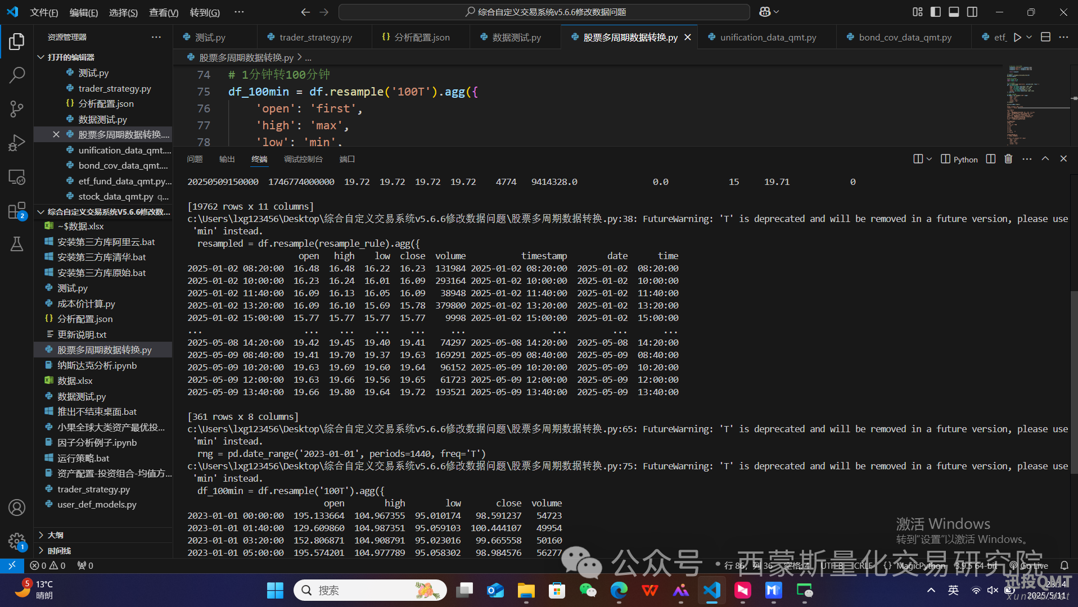
Task: Maximize the panel size with chevron
Action: (x=1045, y=159)
